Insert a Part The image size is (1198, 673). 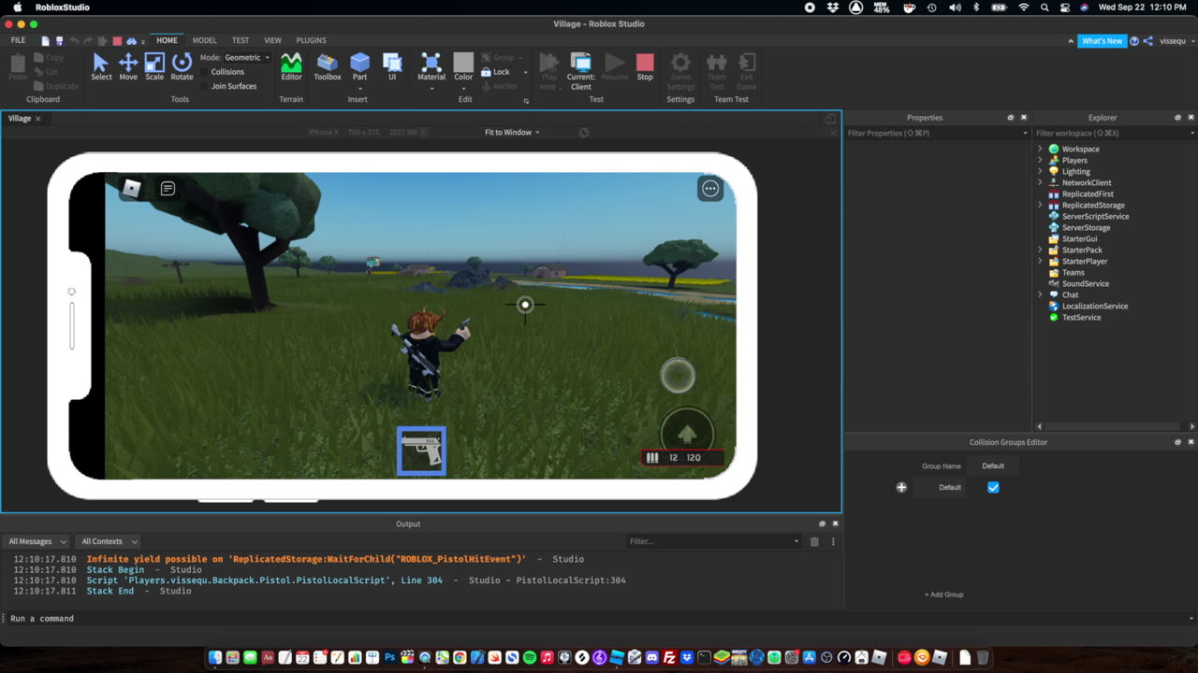(x=359, y=66)
